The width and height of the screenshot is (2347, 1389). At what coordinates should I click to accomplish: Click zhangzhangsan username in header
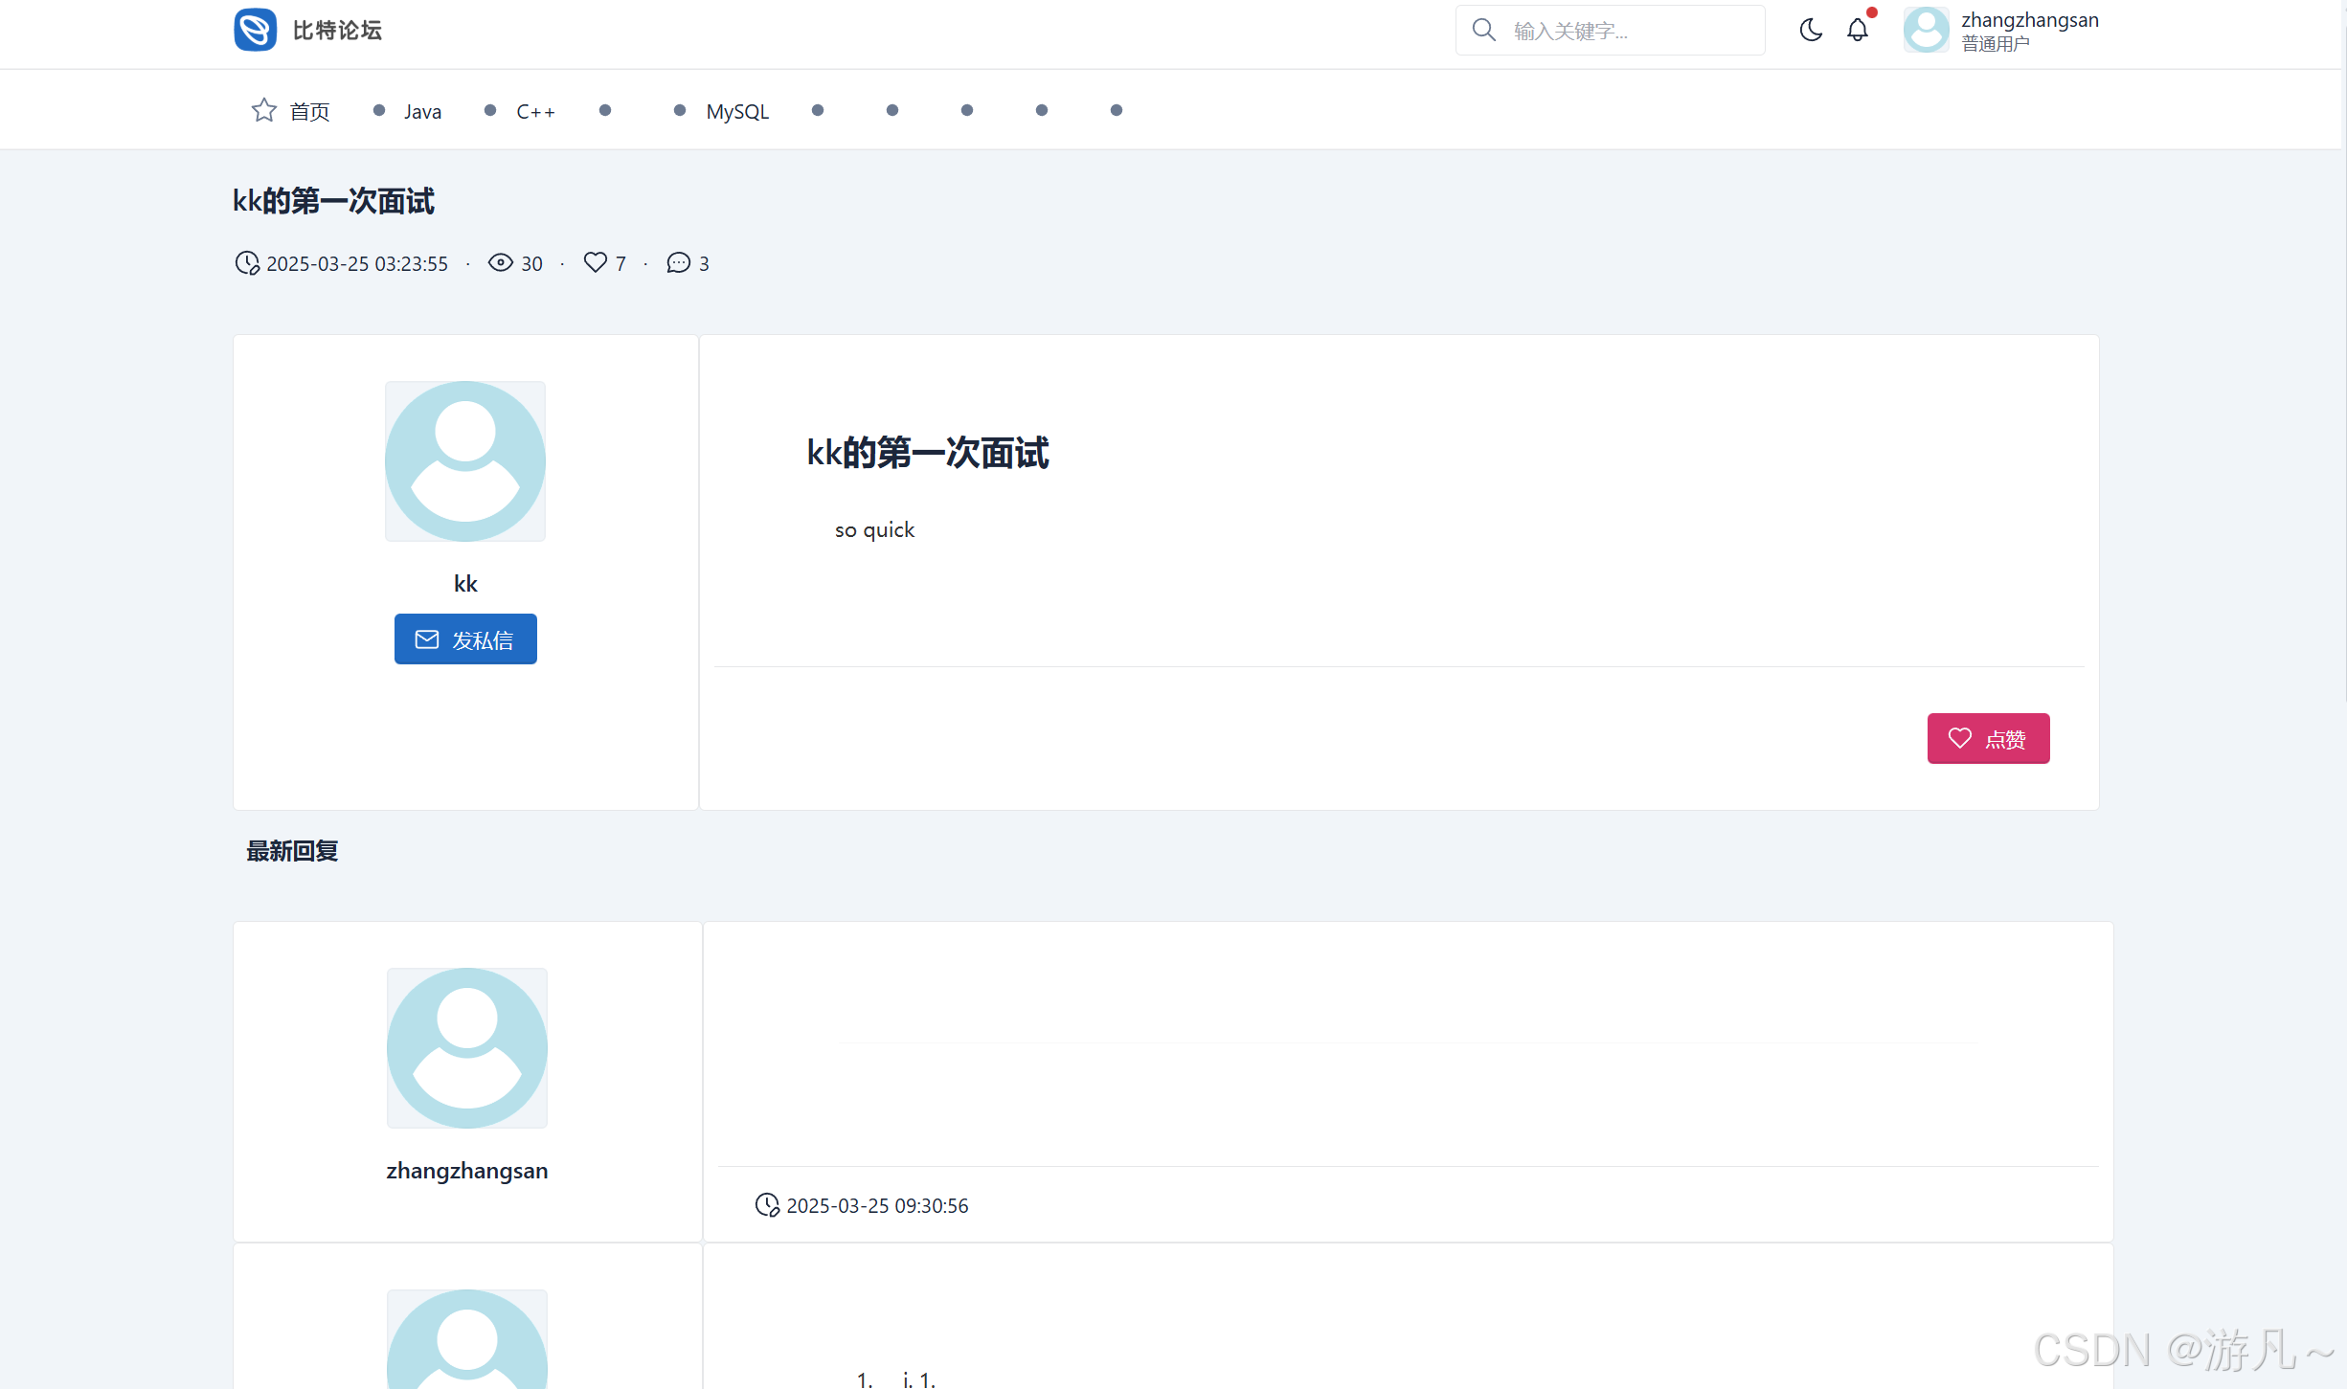[2029, 20]
